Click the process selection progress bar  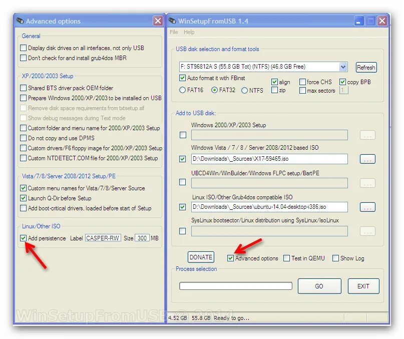click(236, 286)
